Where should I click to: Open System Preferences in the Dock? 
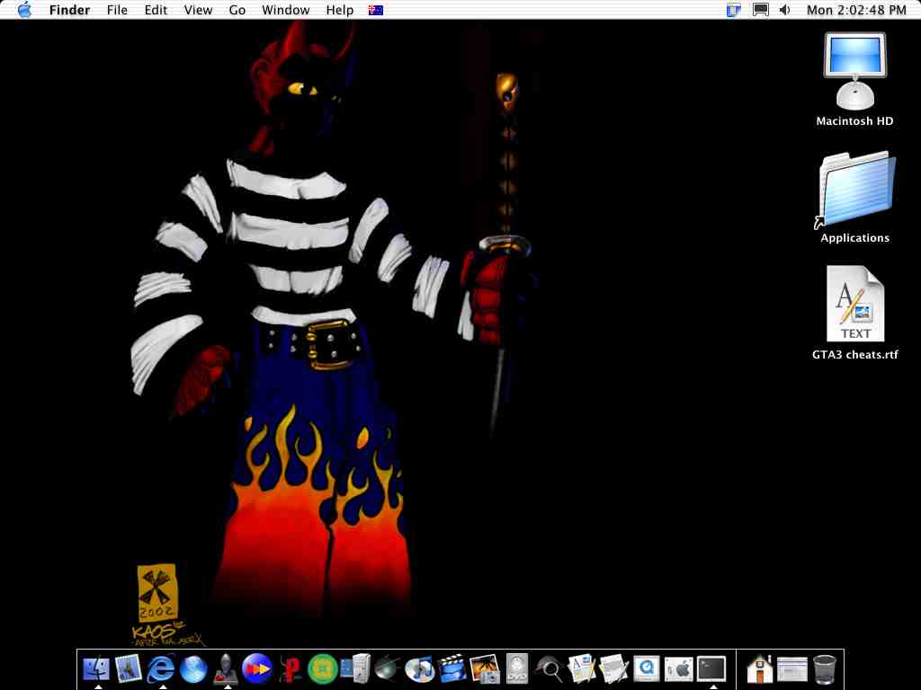[x=679, y=668]
